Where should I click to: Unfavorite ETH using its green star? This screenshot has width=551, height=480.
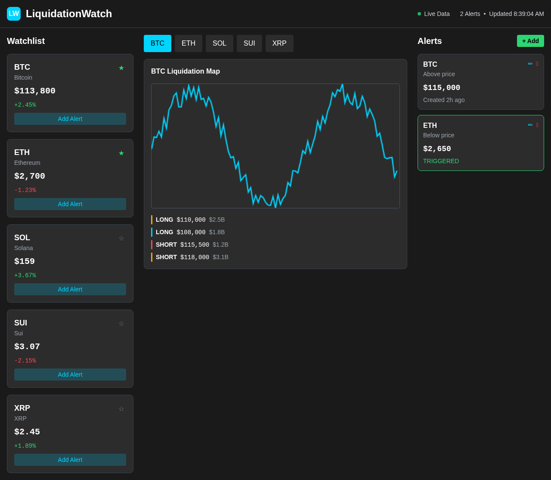pyautogui.click(x=121, y=153)
